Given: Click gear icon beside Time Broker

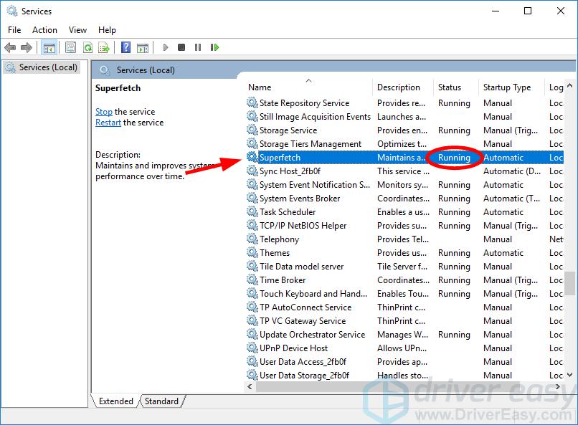Looking at the screenshot, I should point(252,280).
